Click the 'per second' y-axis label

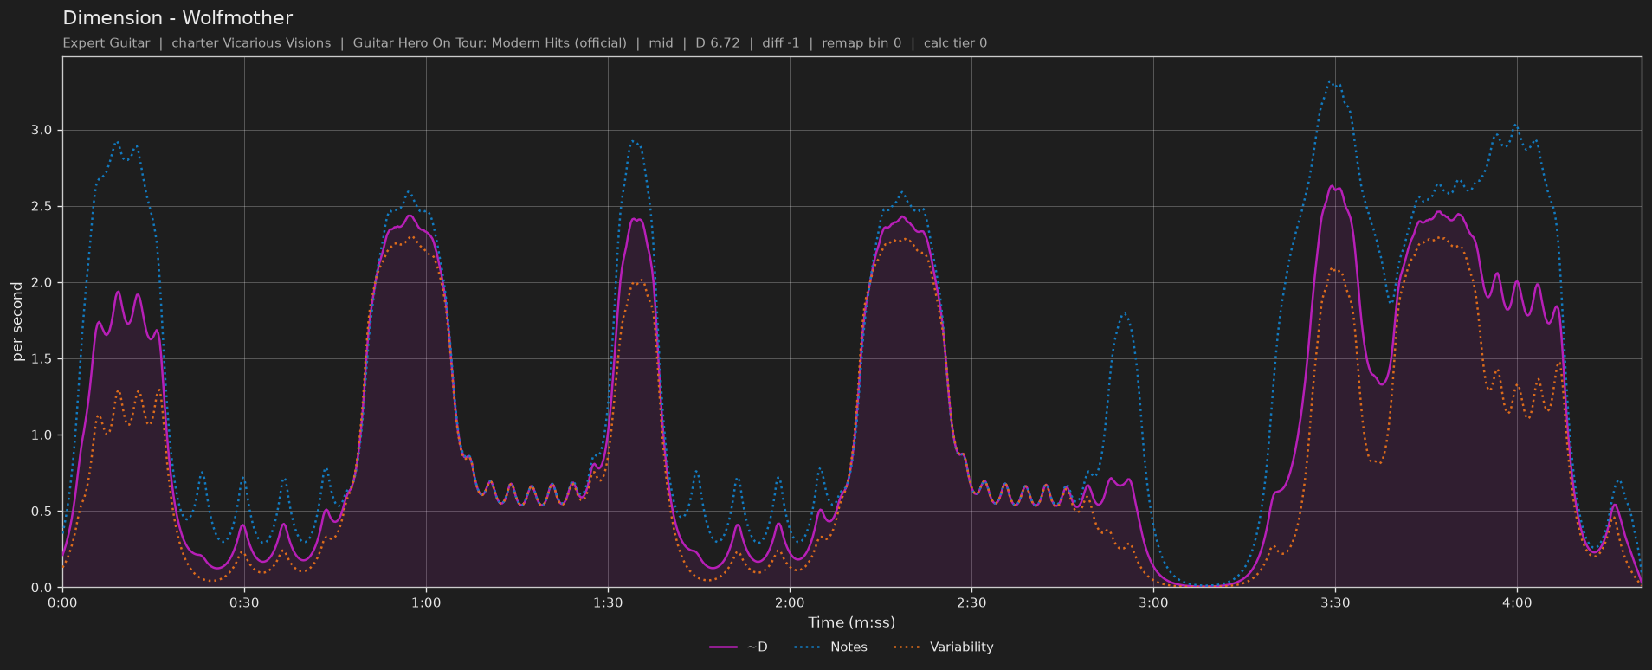click(17, 322)
